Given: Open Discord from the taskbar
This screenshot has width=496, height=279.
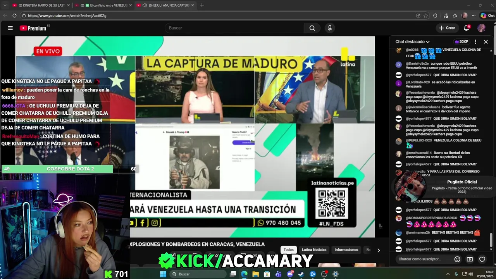Looking at the screenshot, I should point(290,274).
